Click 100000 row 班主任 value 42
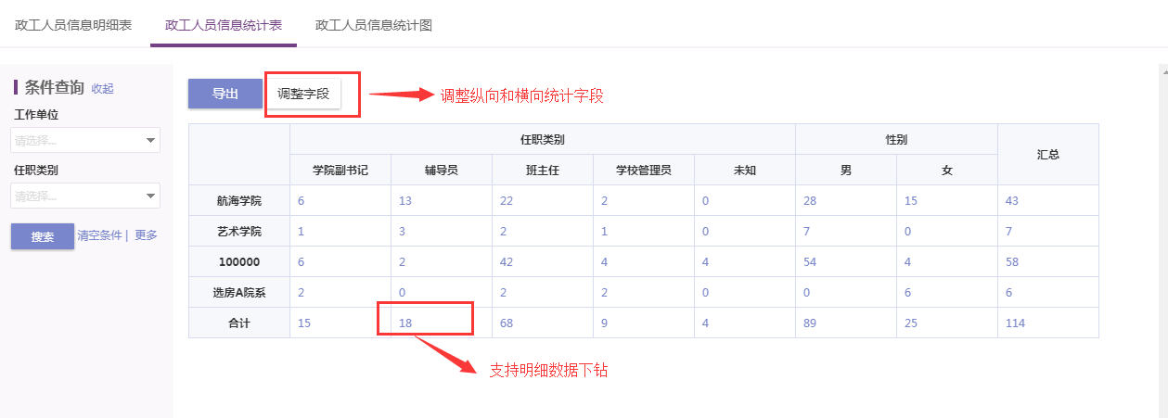 coord(507,262)
